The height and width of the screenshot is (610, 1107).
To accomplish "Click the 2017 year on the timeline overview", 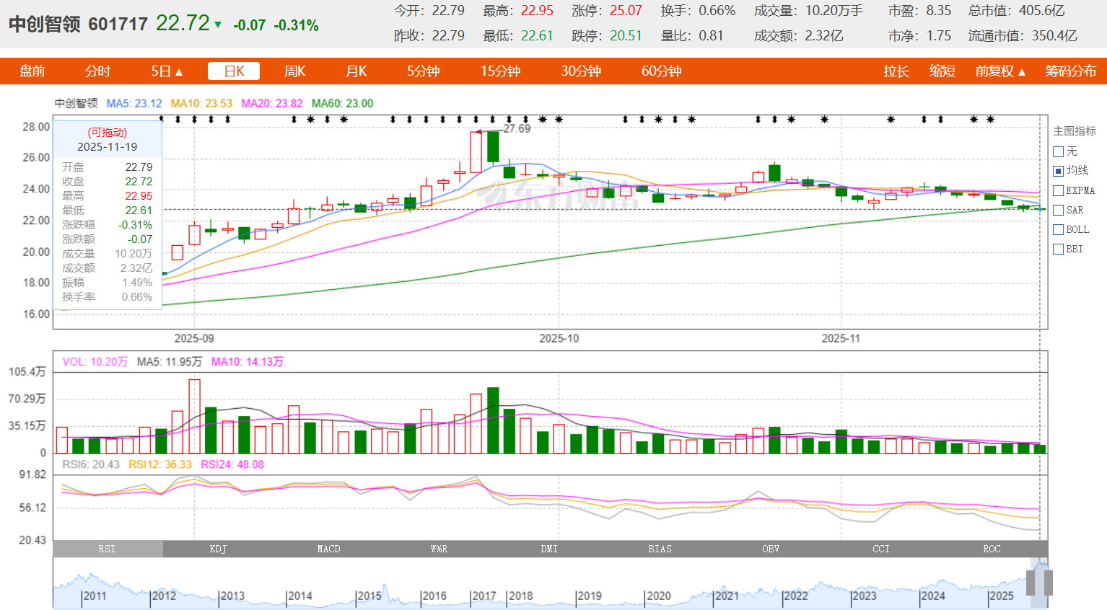I will (484, 596).
